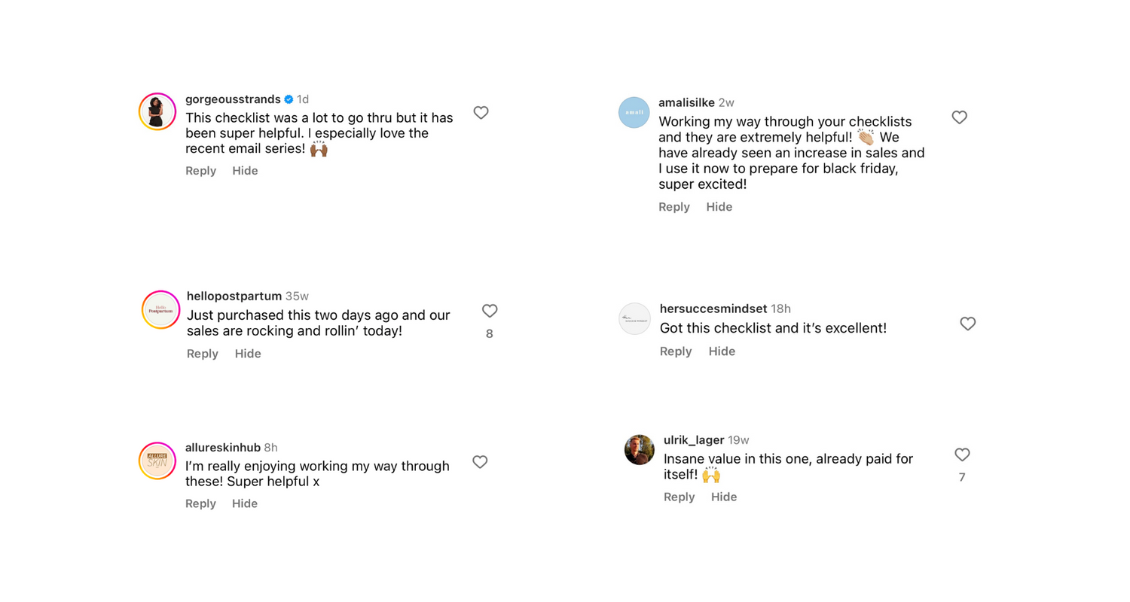Click the hersuccesmindset username
Screen dimensions: 1130x602
713,309
